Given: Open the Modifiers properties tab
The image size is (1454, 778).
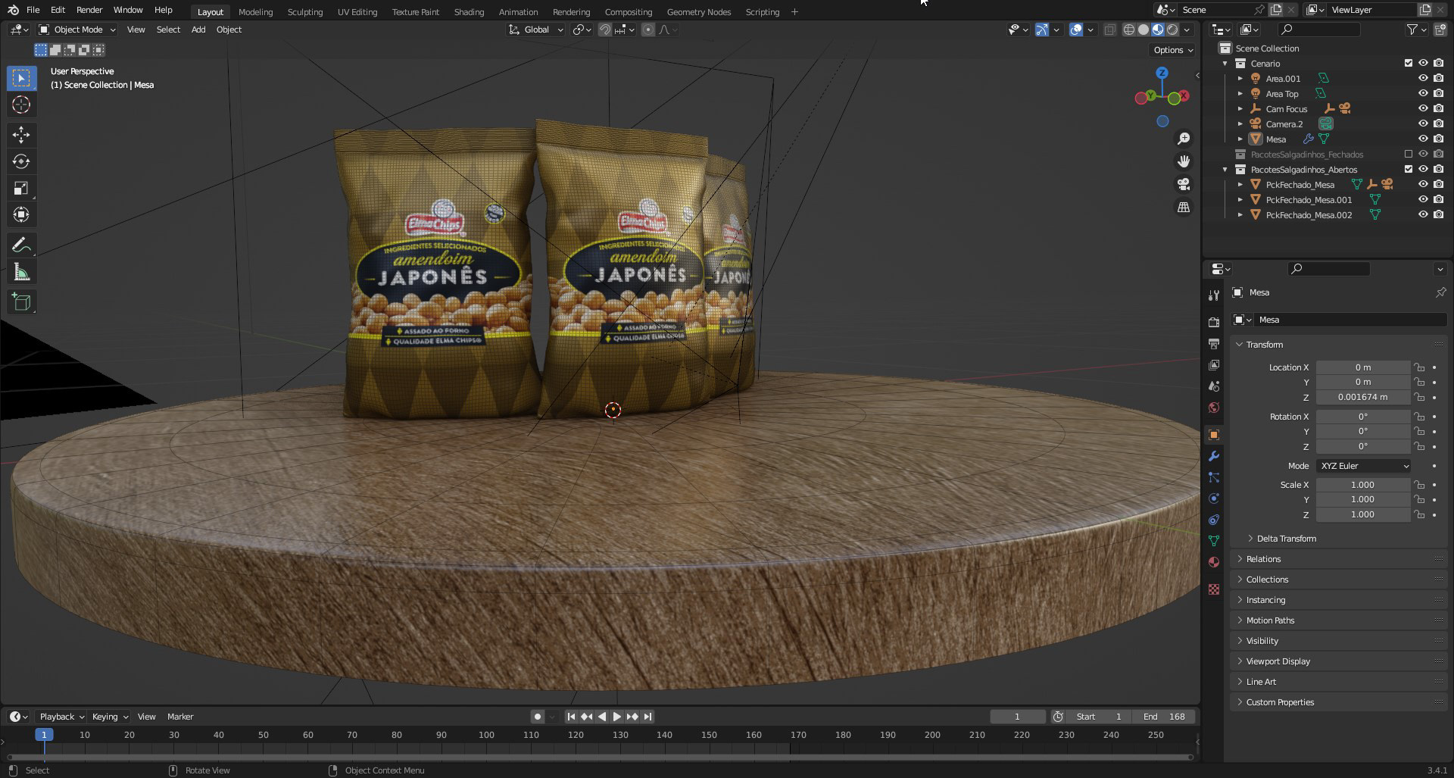Looking at the screenshot, I should tap(1214, 456).
